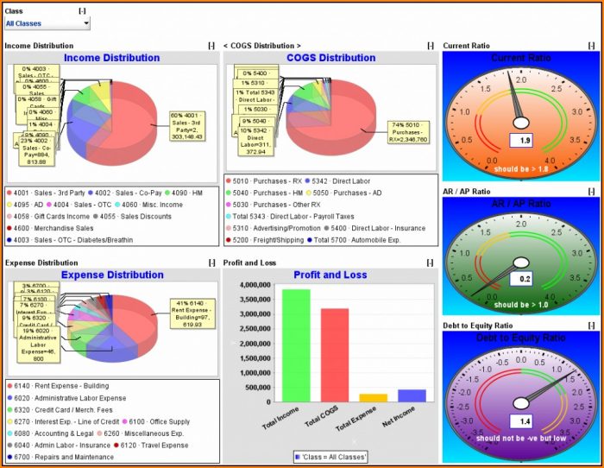Click the green Total Income bar
Screen dimensions: 604x468
(296, 345)
